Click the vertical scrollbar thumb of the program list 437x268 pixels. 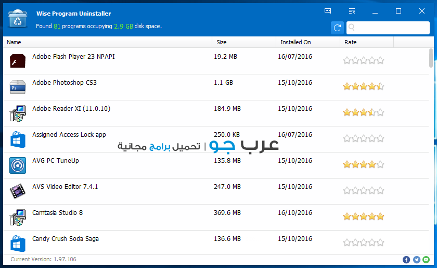point(431,58)
